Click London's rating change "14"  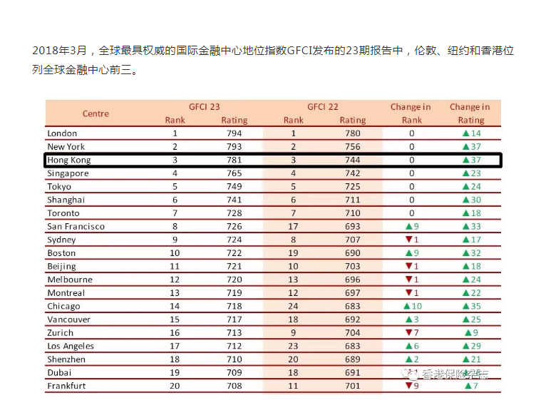pos(472,133)
